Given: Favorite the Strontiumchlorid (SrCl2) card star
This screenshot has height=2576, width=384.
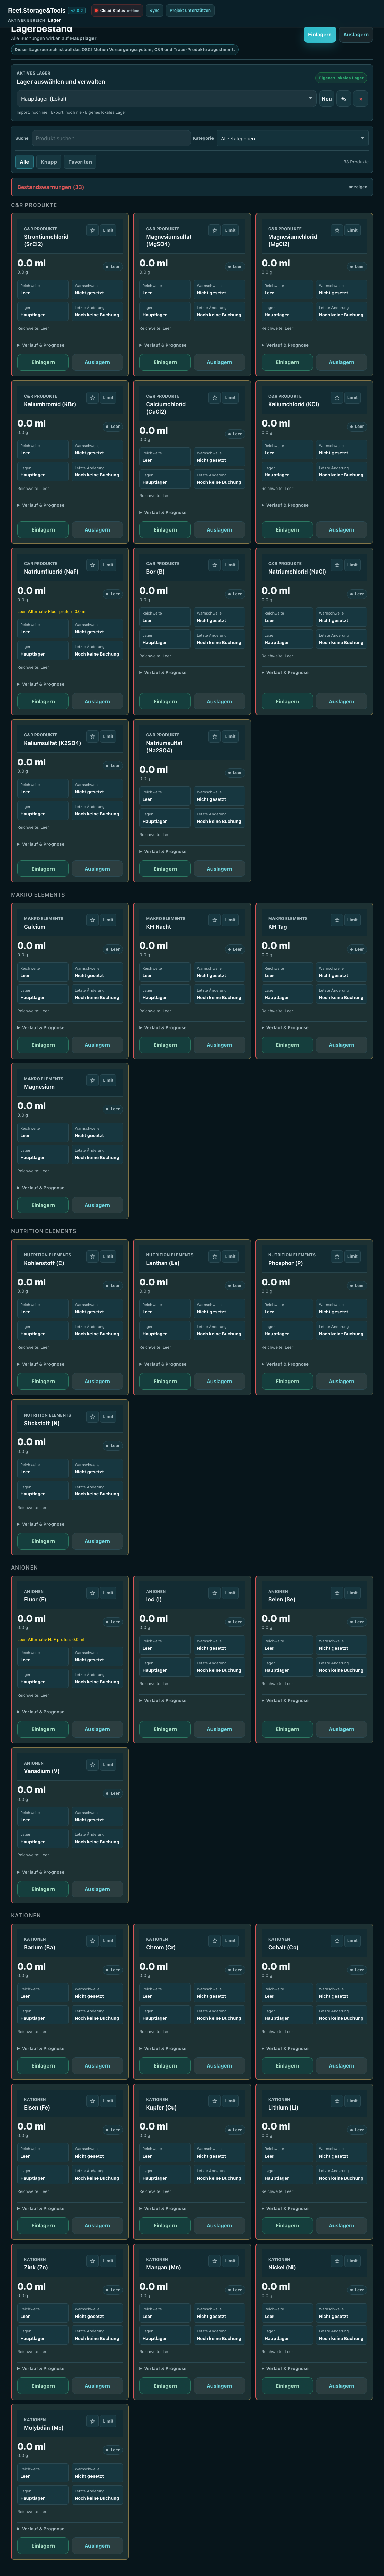Looking at the screenshot, I should (93, 230).
